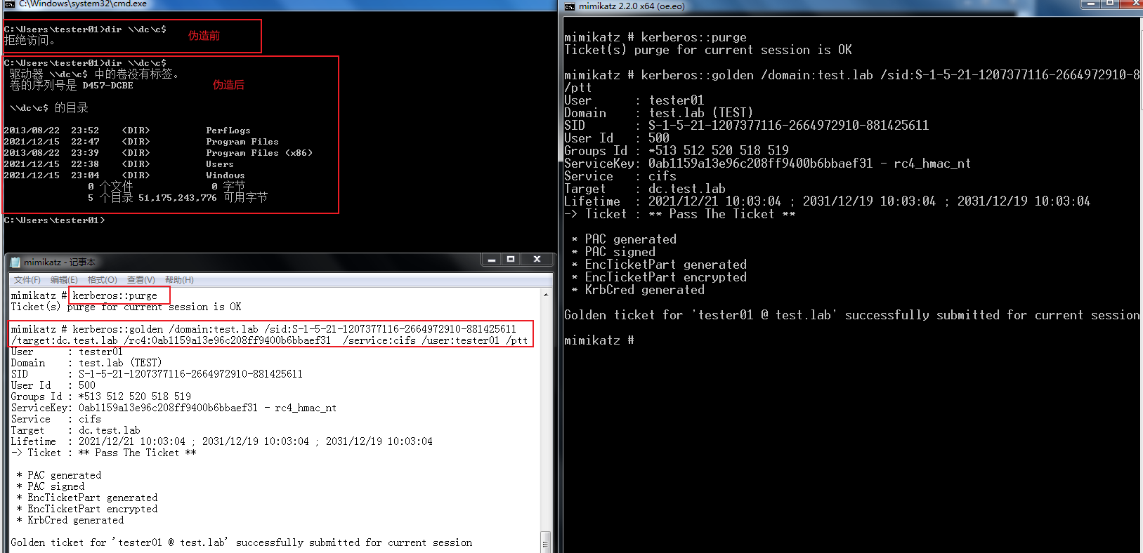1143x553 pixels.
Task: Maximize the mimikatz Notepad window
Action: [x=511, y=259]
